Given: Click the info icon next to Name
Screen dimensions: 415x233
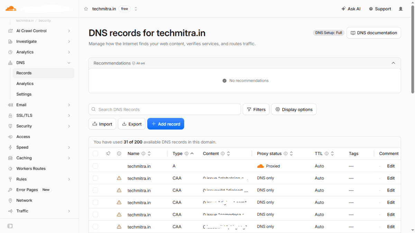Looking at the screenshot, I should click(x=144, y=154).
